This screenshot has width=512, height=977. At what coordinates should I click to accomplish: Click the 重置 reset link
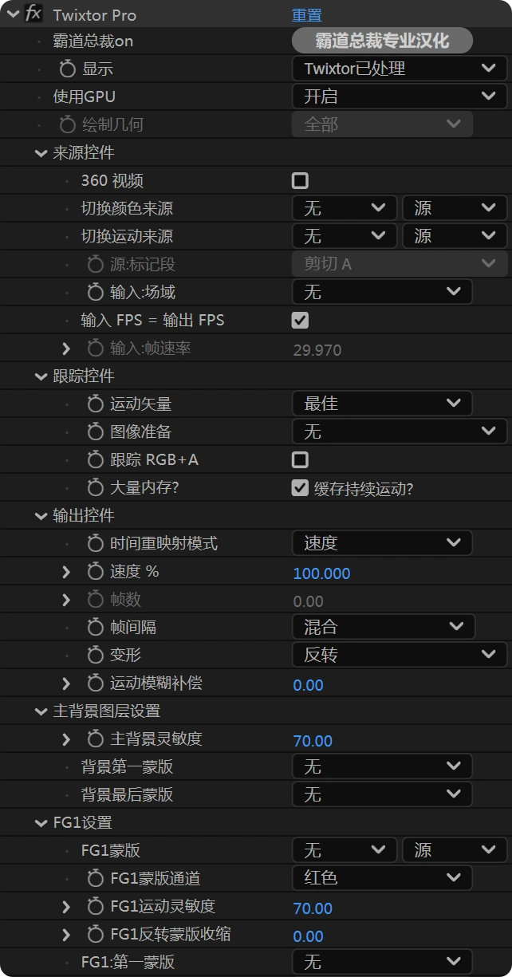pyautogui.click(x=307, y=15)
